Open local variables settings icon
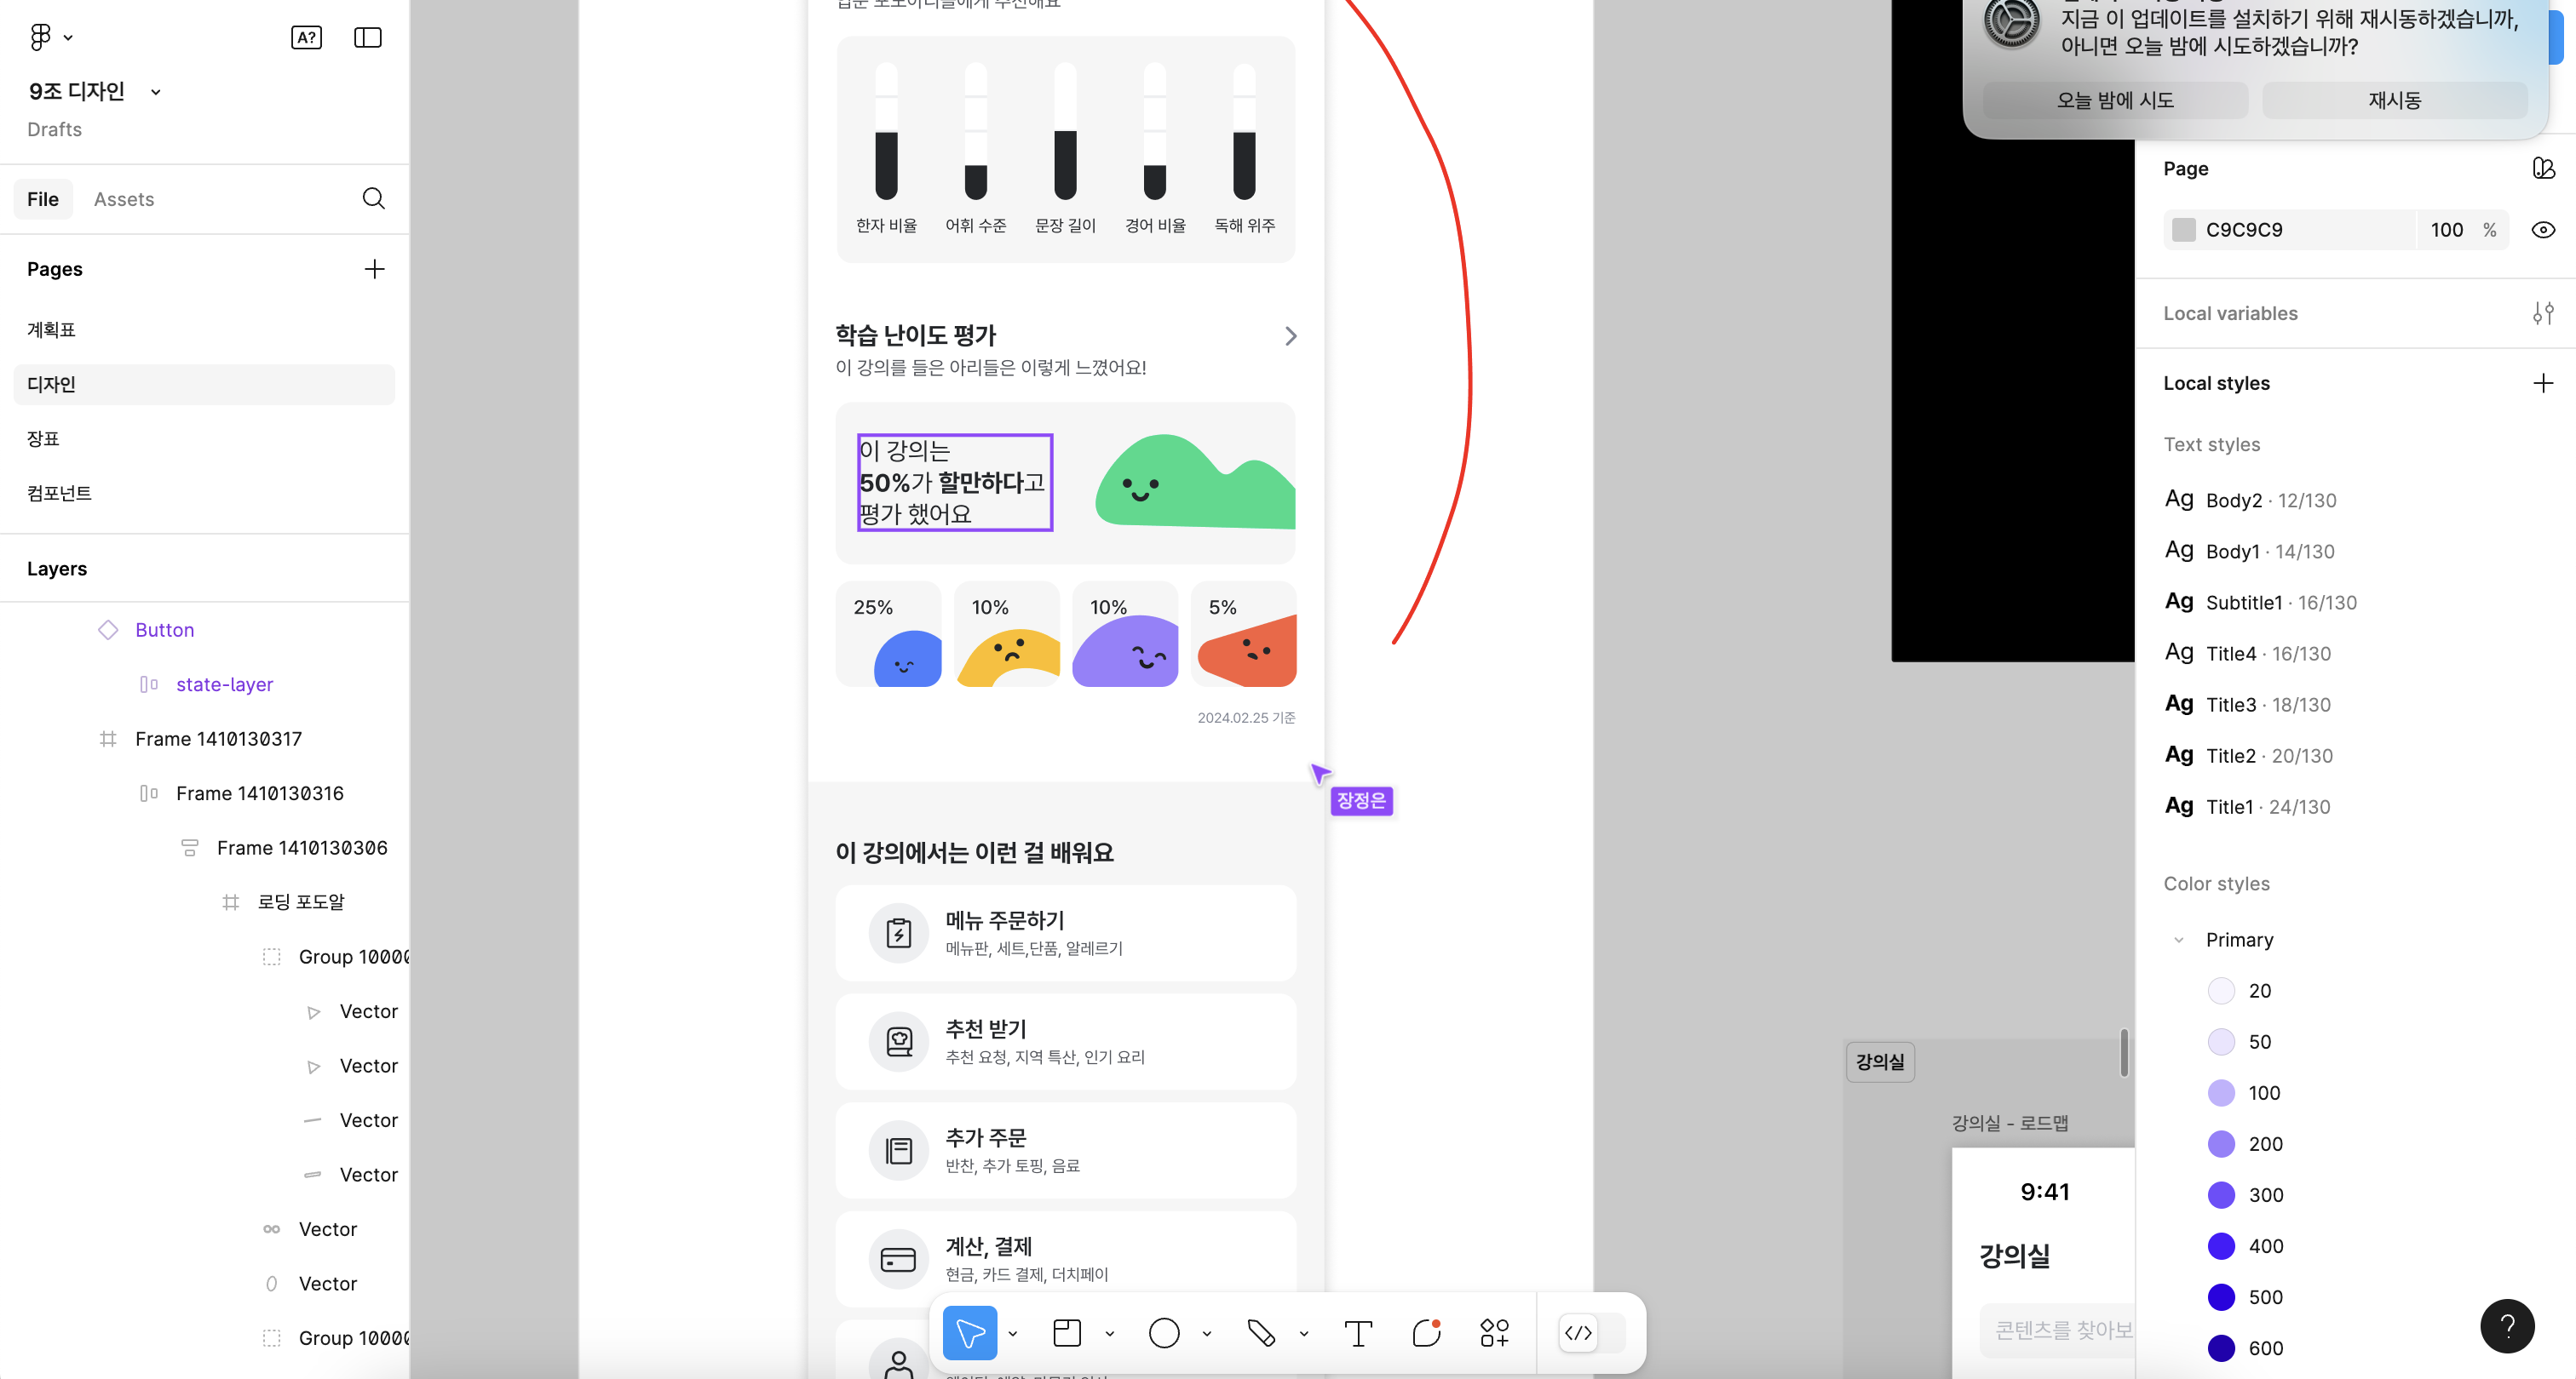This screenshot has width=2576, height=1379. point(2542,312)
